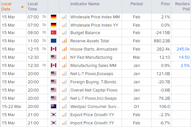Click the Canada flag beside House Starts, Annualized

pos(54,49)
